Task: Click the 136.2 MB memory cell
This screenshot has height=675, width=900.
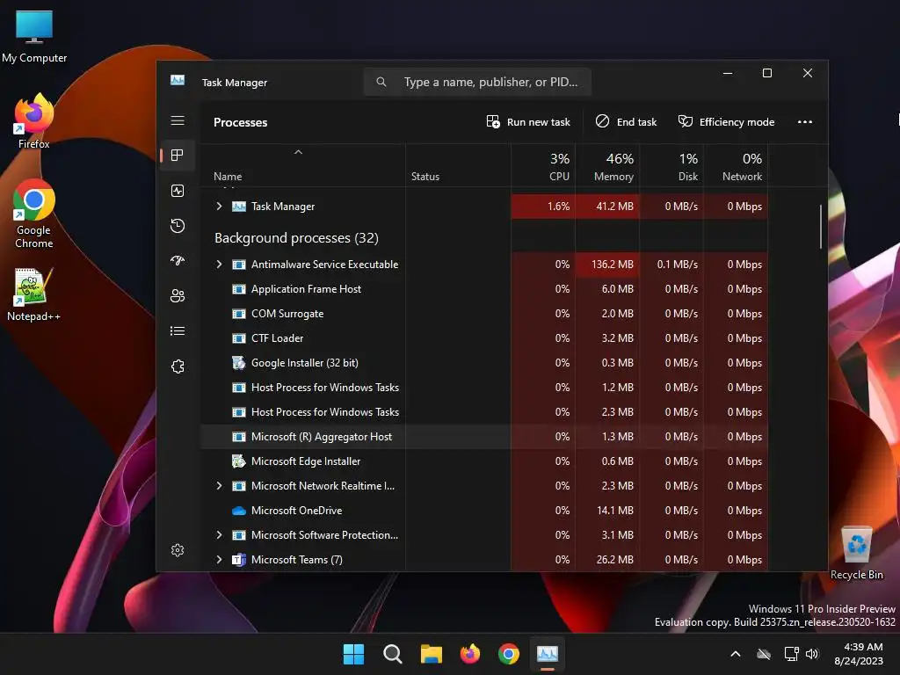Action: pos(607,264)
